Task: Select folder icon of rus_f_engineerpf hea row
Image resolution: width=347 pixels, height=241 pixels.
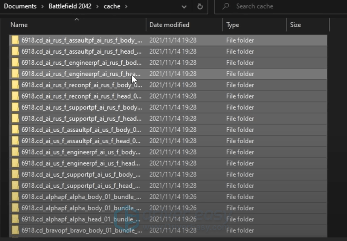Action: (x=15, y=74)
